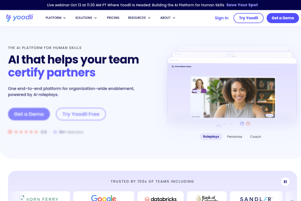Screen dimensions: 301x201
Task: Click the Try Yoodli header button
Action: coord(249,18)
